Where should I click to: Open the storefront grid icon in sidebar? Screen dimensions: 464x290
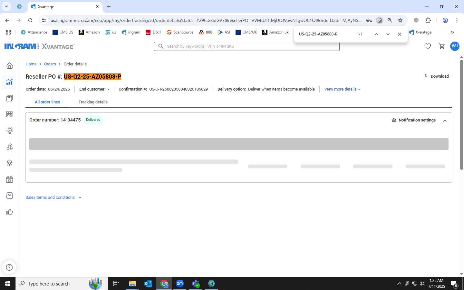point(9,114)
